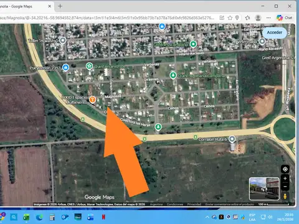Viewport: 299px width, 224px height.
Task: Select the Corralon Ruta 6 pin
Action: coord(232,139)
